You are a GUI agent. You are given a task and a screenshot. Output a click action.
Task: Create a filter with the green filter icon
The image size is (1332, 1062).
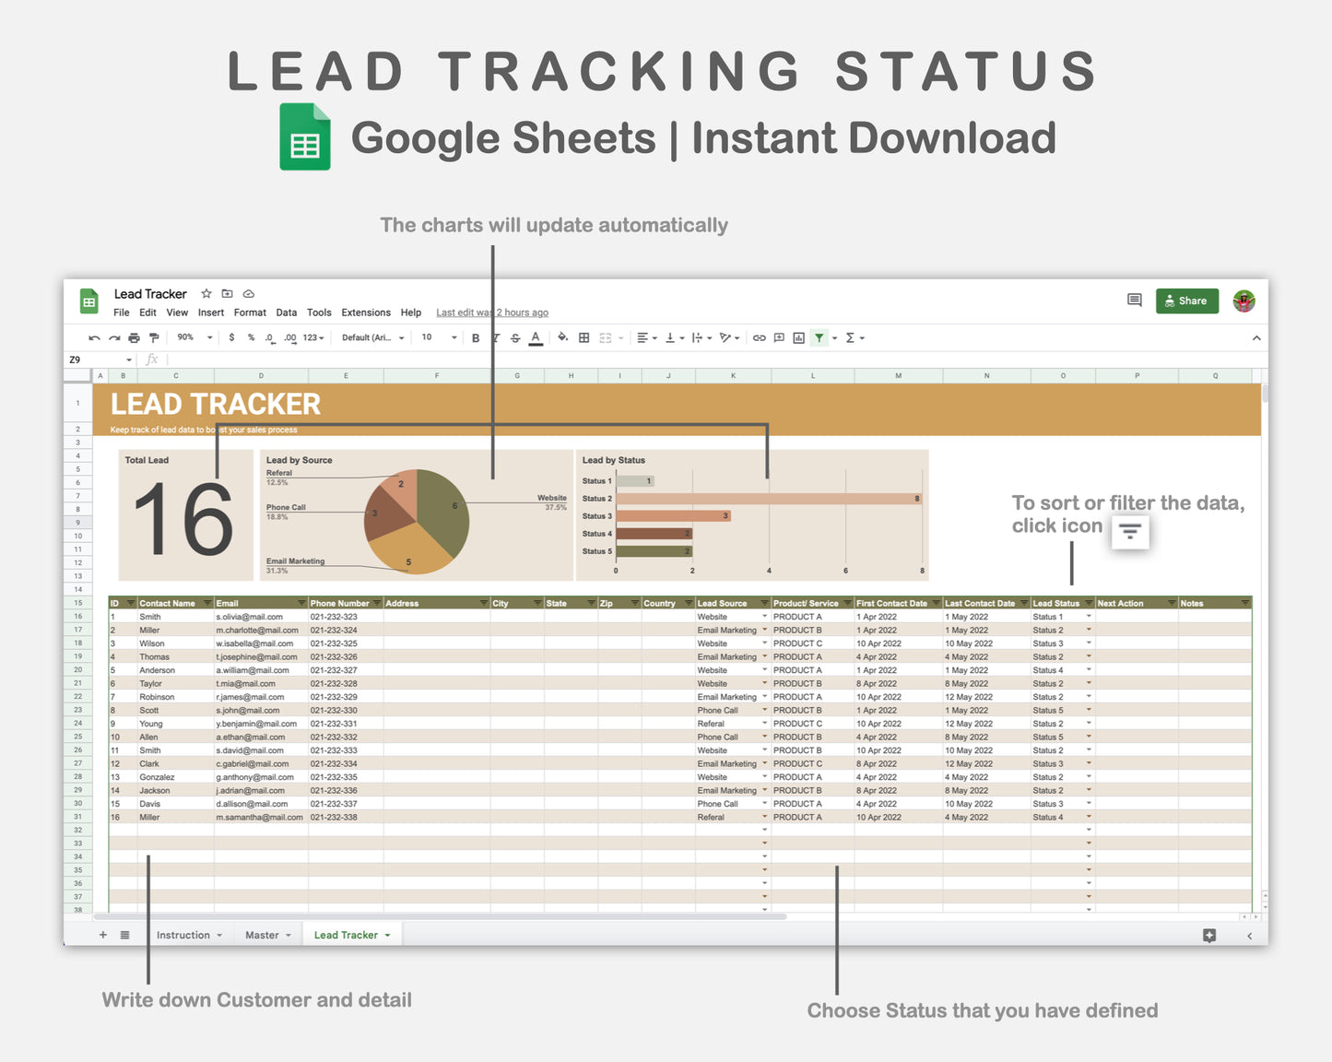tap(819, 337)
